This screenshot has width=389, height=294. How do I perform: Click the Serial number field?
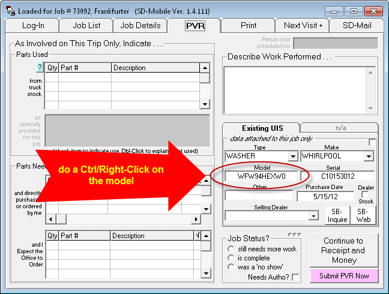point(337,176)
